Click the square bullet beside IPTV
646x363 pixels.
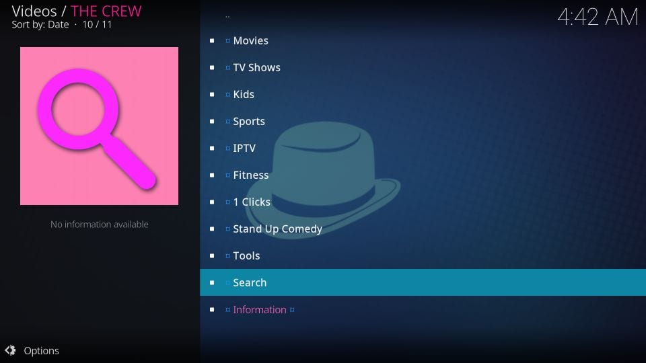click(x=212, y=148)
